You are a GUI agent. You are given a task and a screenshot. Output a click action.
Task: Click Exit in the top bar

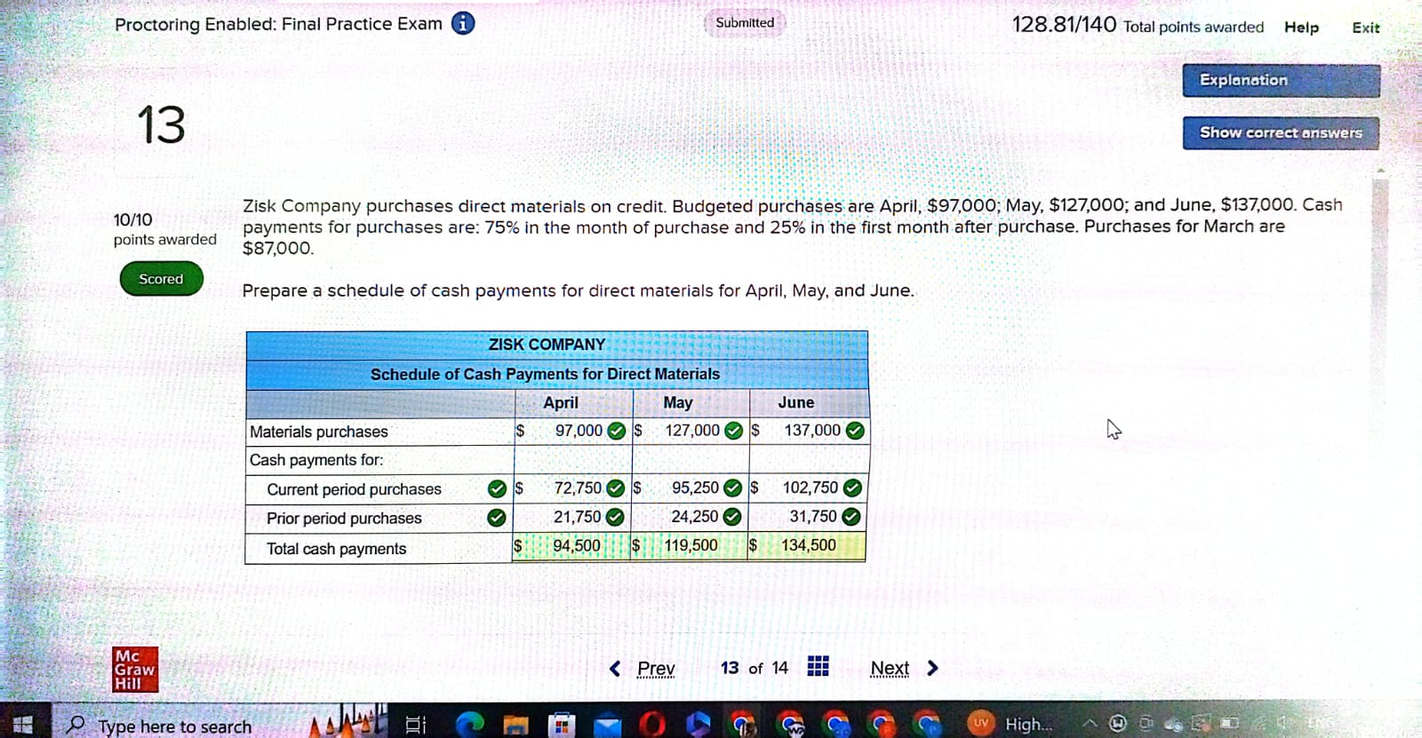click(1365, 28)
